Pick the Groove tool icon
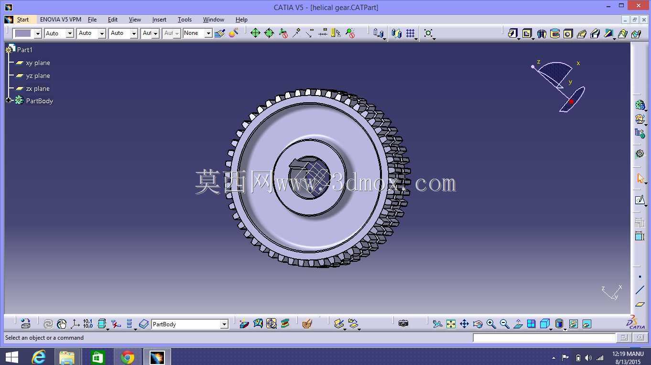 pyautogui.click(x=555, y=33)
